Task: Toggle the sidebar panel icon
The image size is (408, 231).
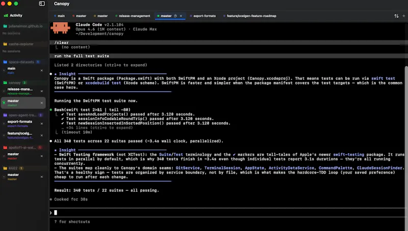Action: click(42, 4)
